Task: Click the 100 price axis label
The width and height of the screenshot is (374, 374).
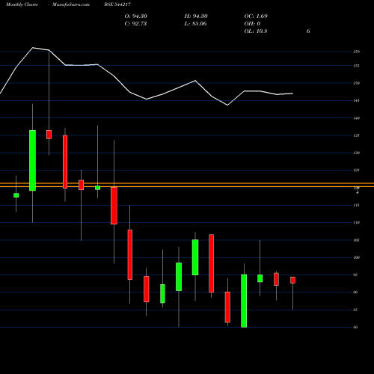Action: (356, 257)
